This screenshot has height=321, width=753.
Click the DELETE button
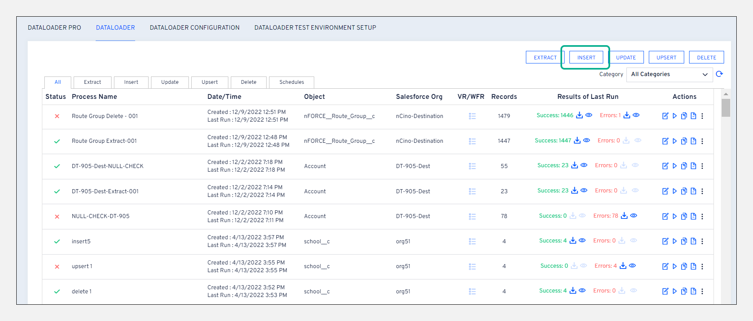(707, 57)
